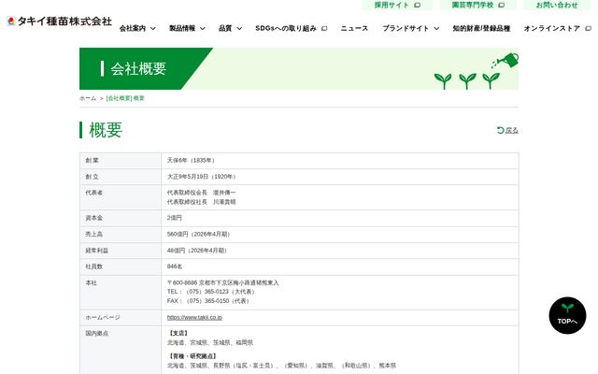Open external link icon next to 採用サイト
This screenshot has height=374, width=598.
click(x=418, y=6)
